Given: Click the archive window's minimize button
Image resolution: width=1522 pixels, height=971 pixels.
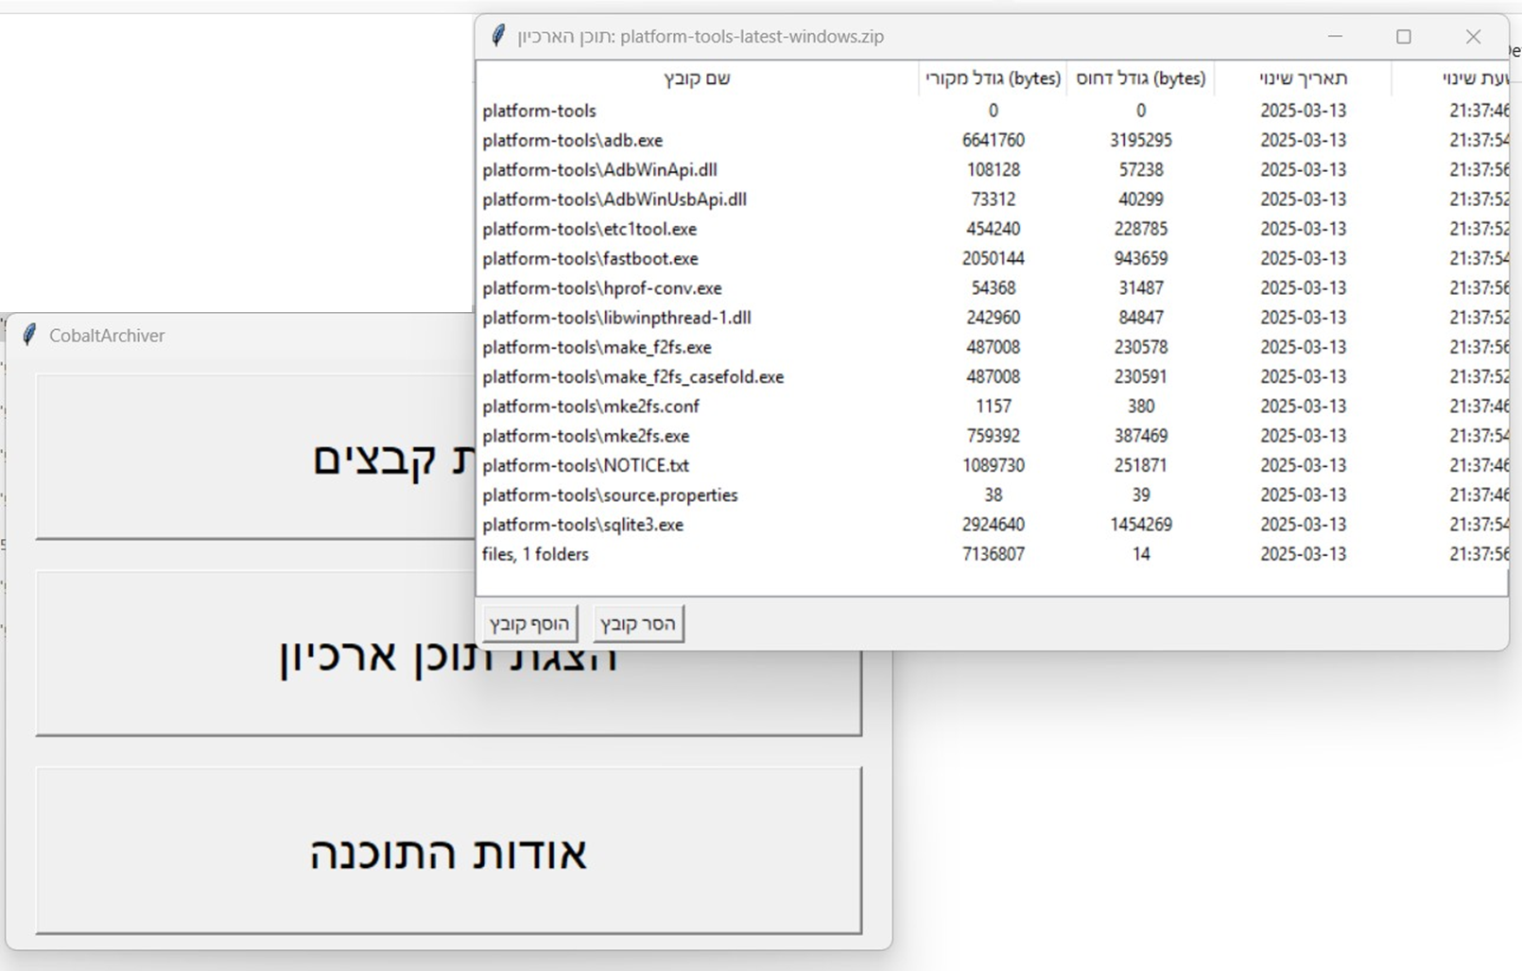Looking at the screenshot, I should pyautogui.click(x=1336, y=37).
